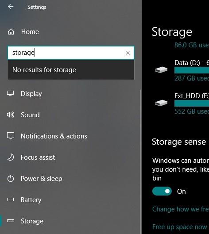Click the Focus assist moon icon

[11, 157]
